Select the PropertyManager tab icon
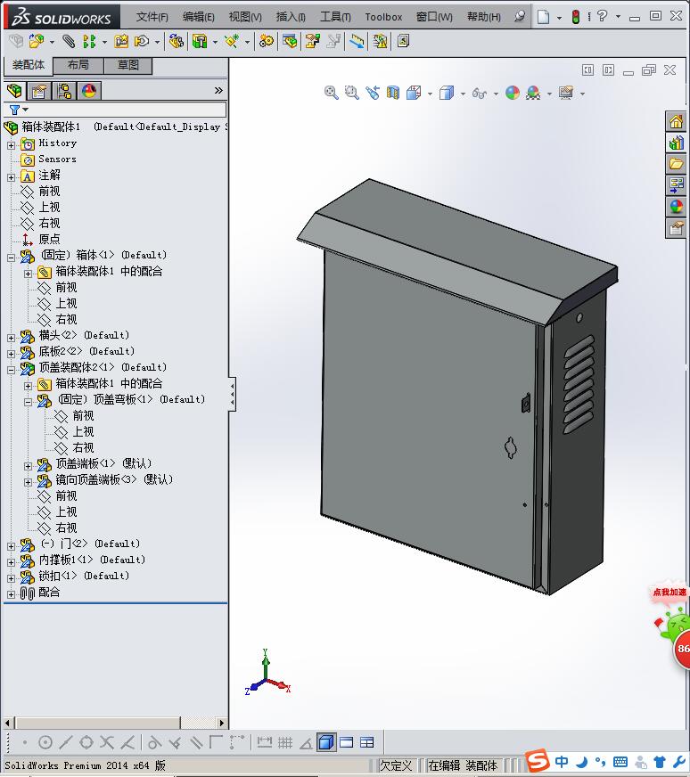This screenshot has width=690, height=777. coord(39,91)
